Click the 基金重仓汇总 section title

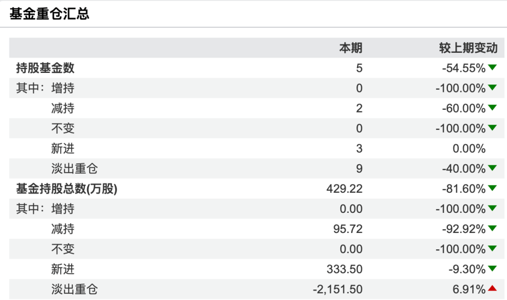point(49,14)
